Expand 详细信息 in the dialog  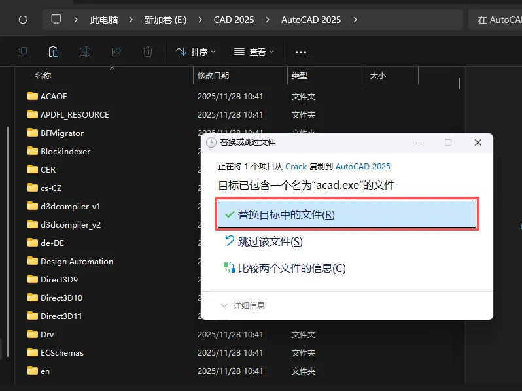coord(243,305)
